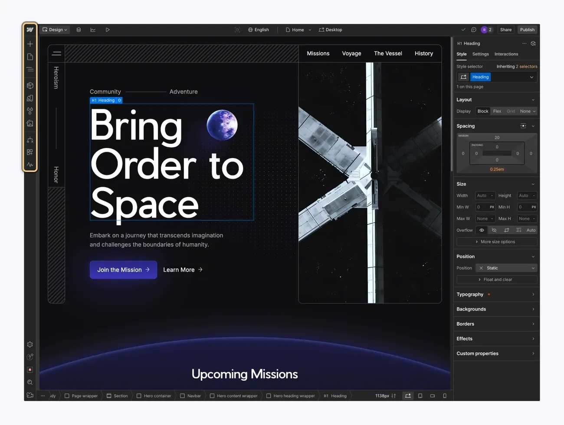The height and width of the screenshot is (425, 564).
Task: Click the CMS database icon
Action: click(79, 30)
